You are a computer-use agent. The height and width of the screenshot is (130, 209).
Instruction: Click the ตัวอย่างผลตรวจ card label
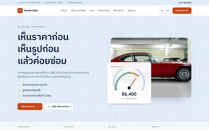pos(117,67)
